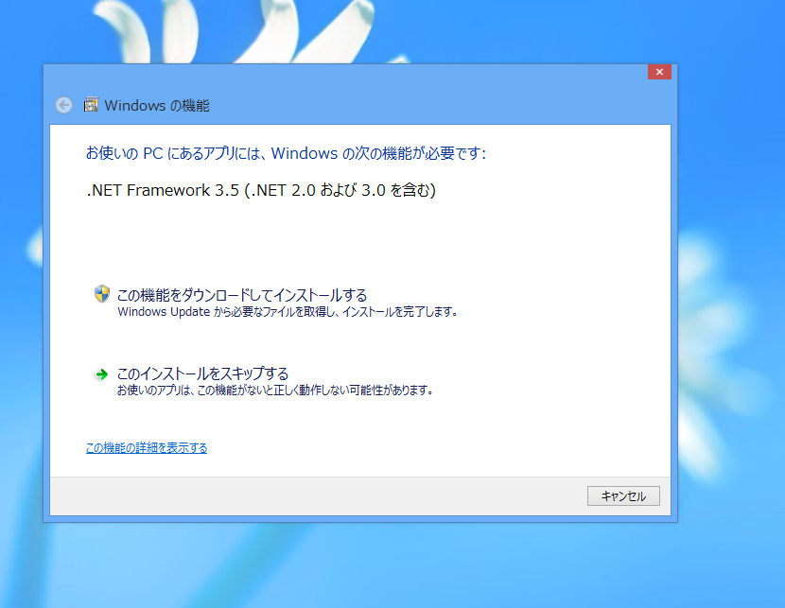785x608 pixels.
Task: Click the Windows の機能 title text
Action: point(157,106)
